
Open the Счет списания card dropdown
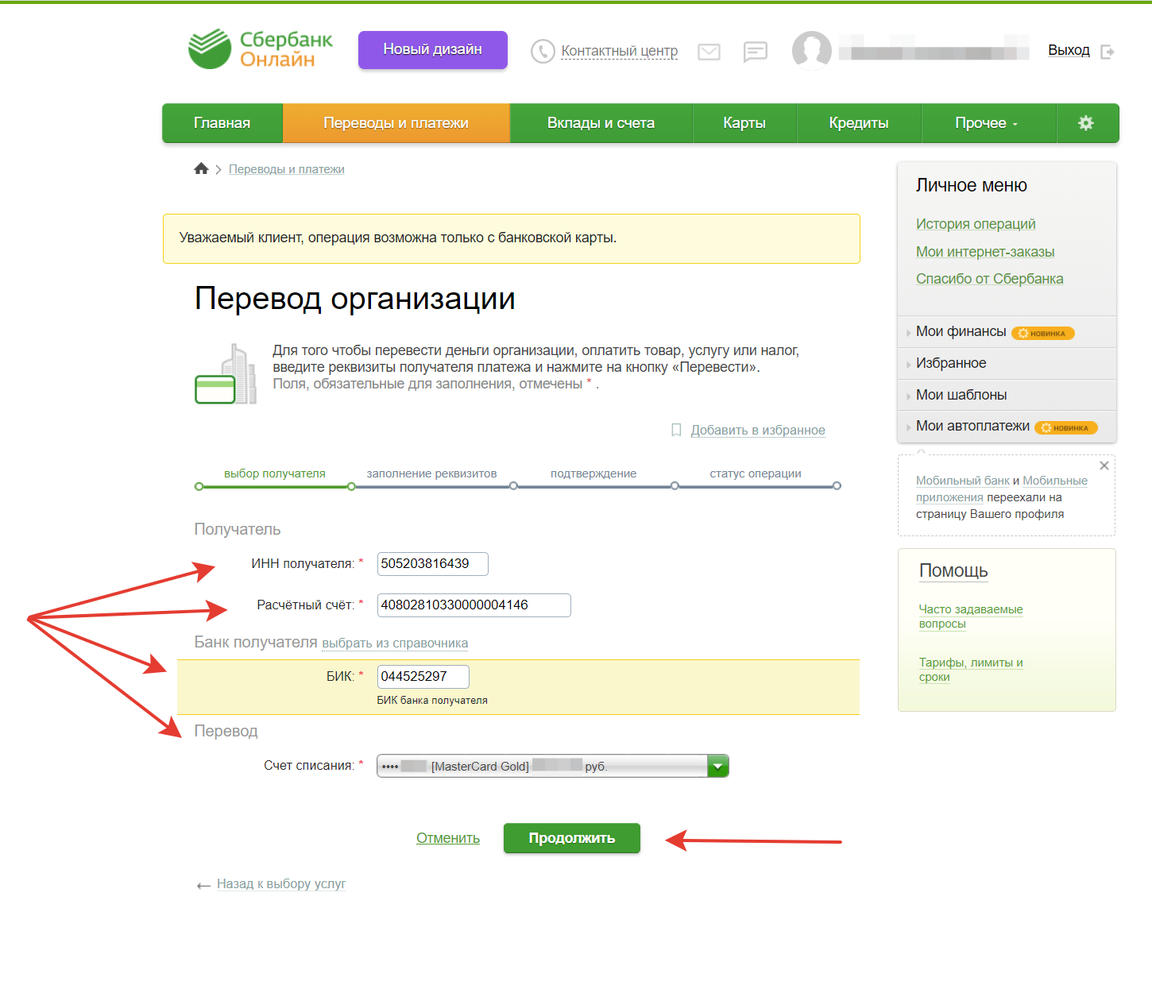click(717, 766)
